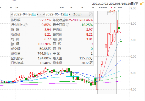Open the start date calendar picker
The width and height of the screenshot is (145, 101).
click(x=34, y=14)
